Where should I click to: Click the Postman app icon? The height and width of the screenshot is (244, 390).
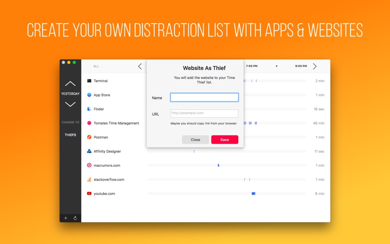coord(89,137)
